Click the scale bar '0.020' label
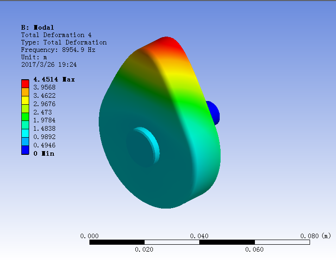 coord(144,249)
